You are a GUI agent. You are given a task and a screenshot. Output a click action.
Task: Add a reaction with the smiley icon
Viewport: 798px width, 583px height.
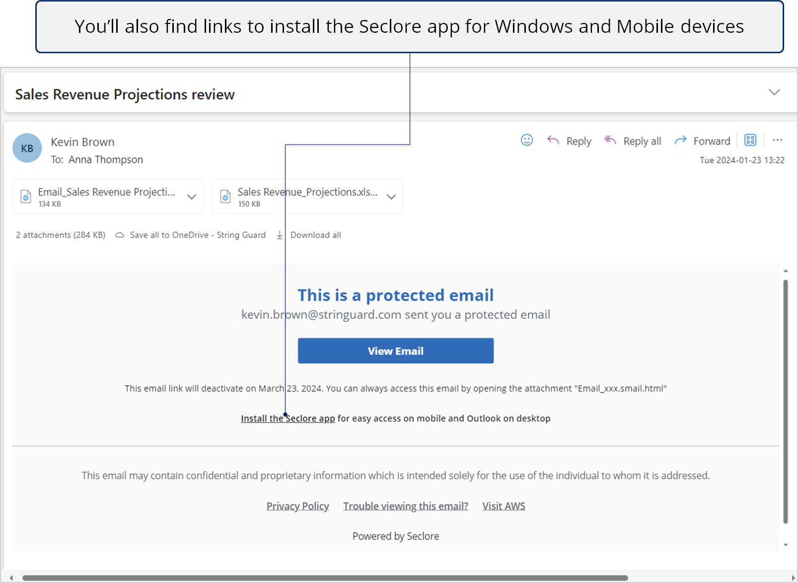pyautogui.click(x=527, y=140)
